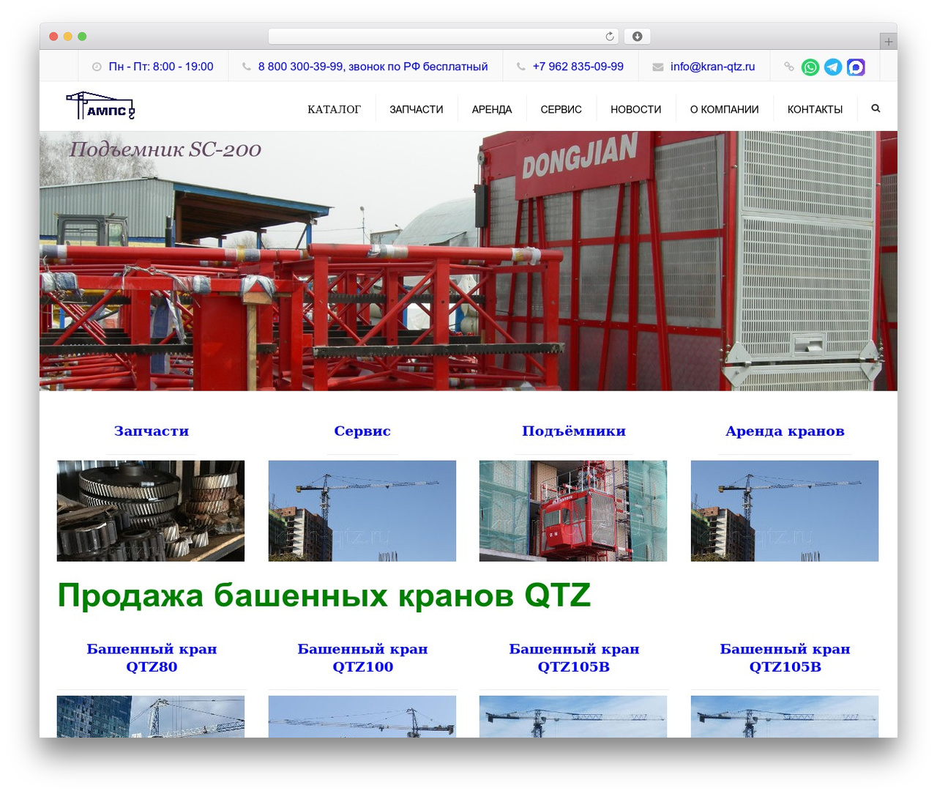Click the crane thumbnail under Аренда кранов

click(x=785, y=511)
